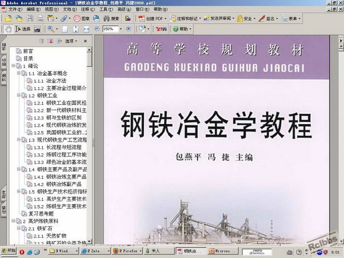Open the 工具 menu
This screenshot has width=344, height=258.
[x=106, y=9]
